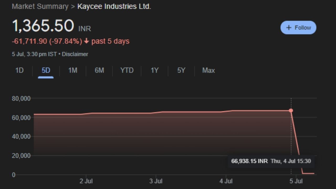Switch to the 1M range tab
Viewport: 336px width, 189px height.
[73, 70]
